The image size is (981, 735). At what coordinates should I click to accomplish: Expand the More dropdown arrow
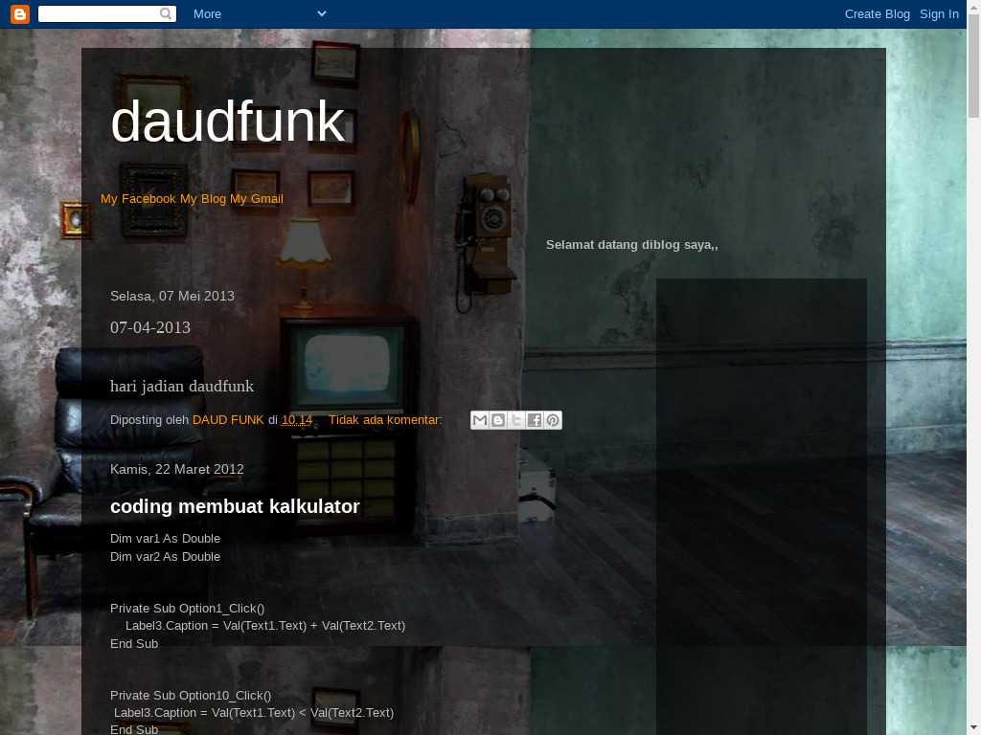coord(322,13)
